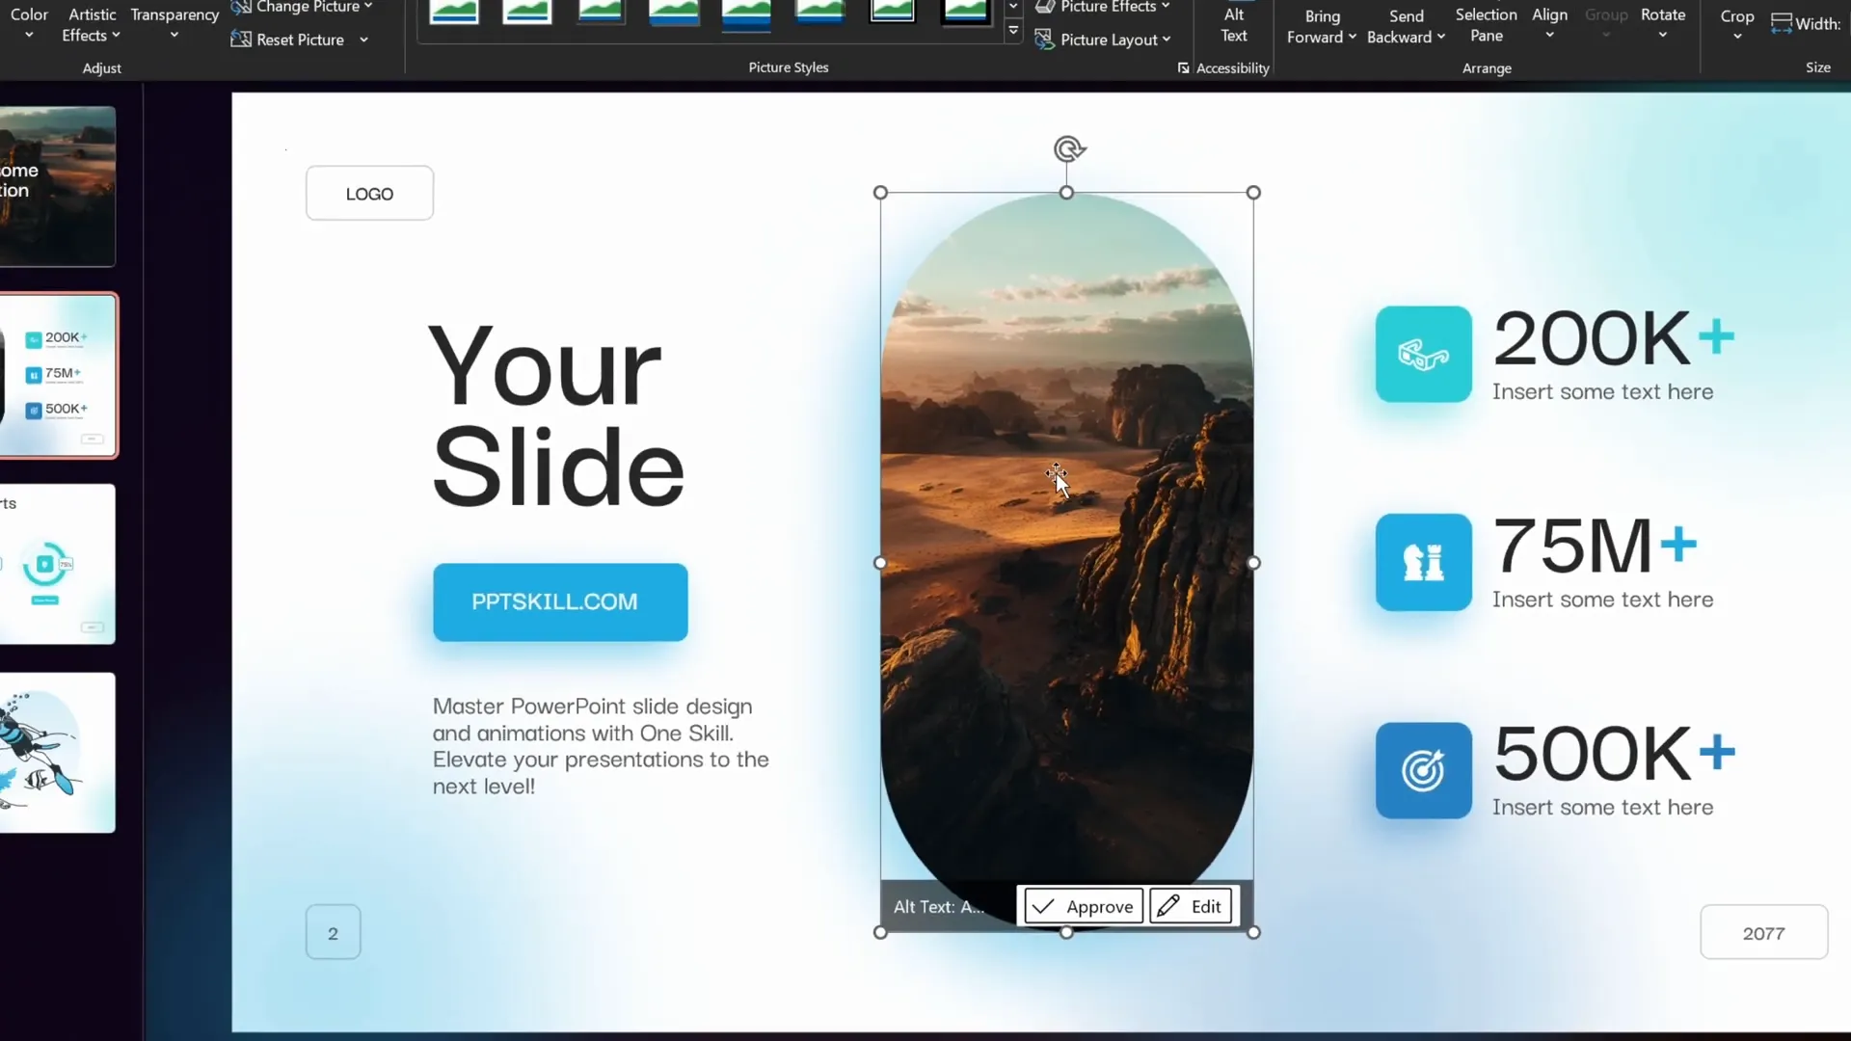Click the 500K+ figure text

[1615, 754]
